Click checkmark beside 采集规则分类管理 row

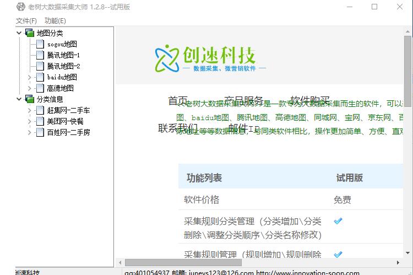point(338,221)
